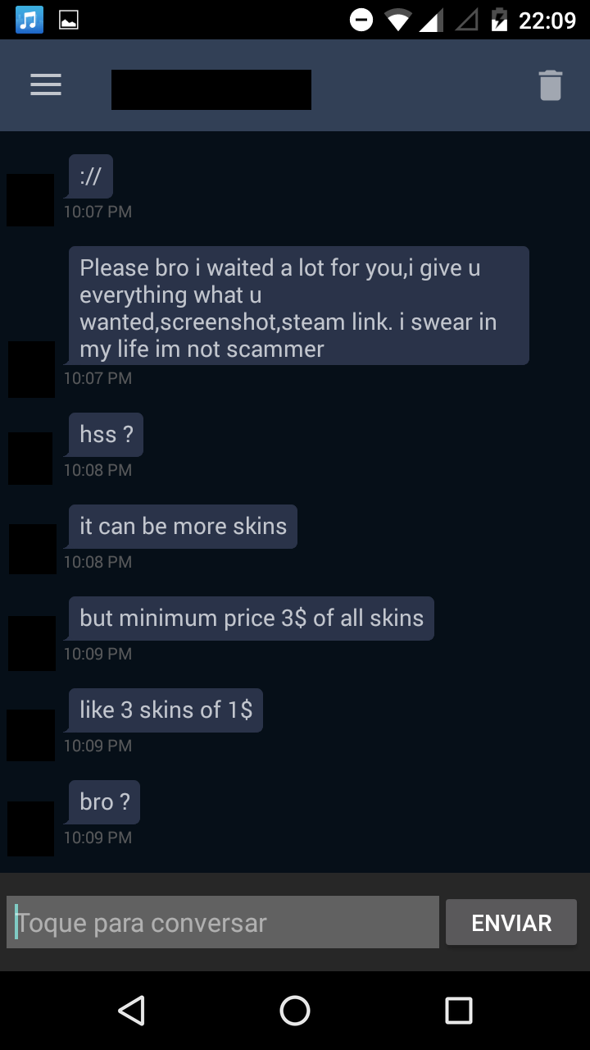Tap the trash delete icon
The width and height of the screenshot is (590, 1050).
551,85
